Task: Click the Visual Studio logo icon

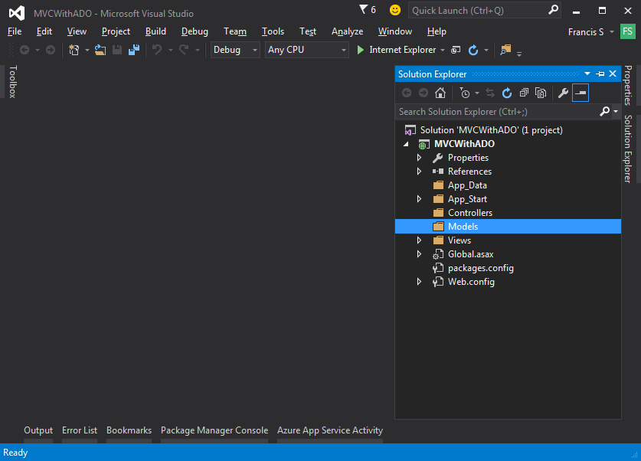Action: 17,13
